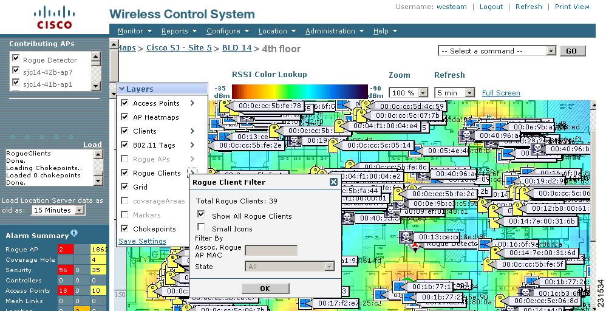The height and width of the screenshot is (311, 606).
Task: Open the Refresh 5 min dropdown
Action: pyautogui.click(x=454, y=93)
